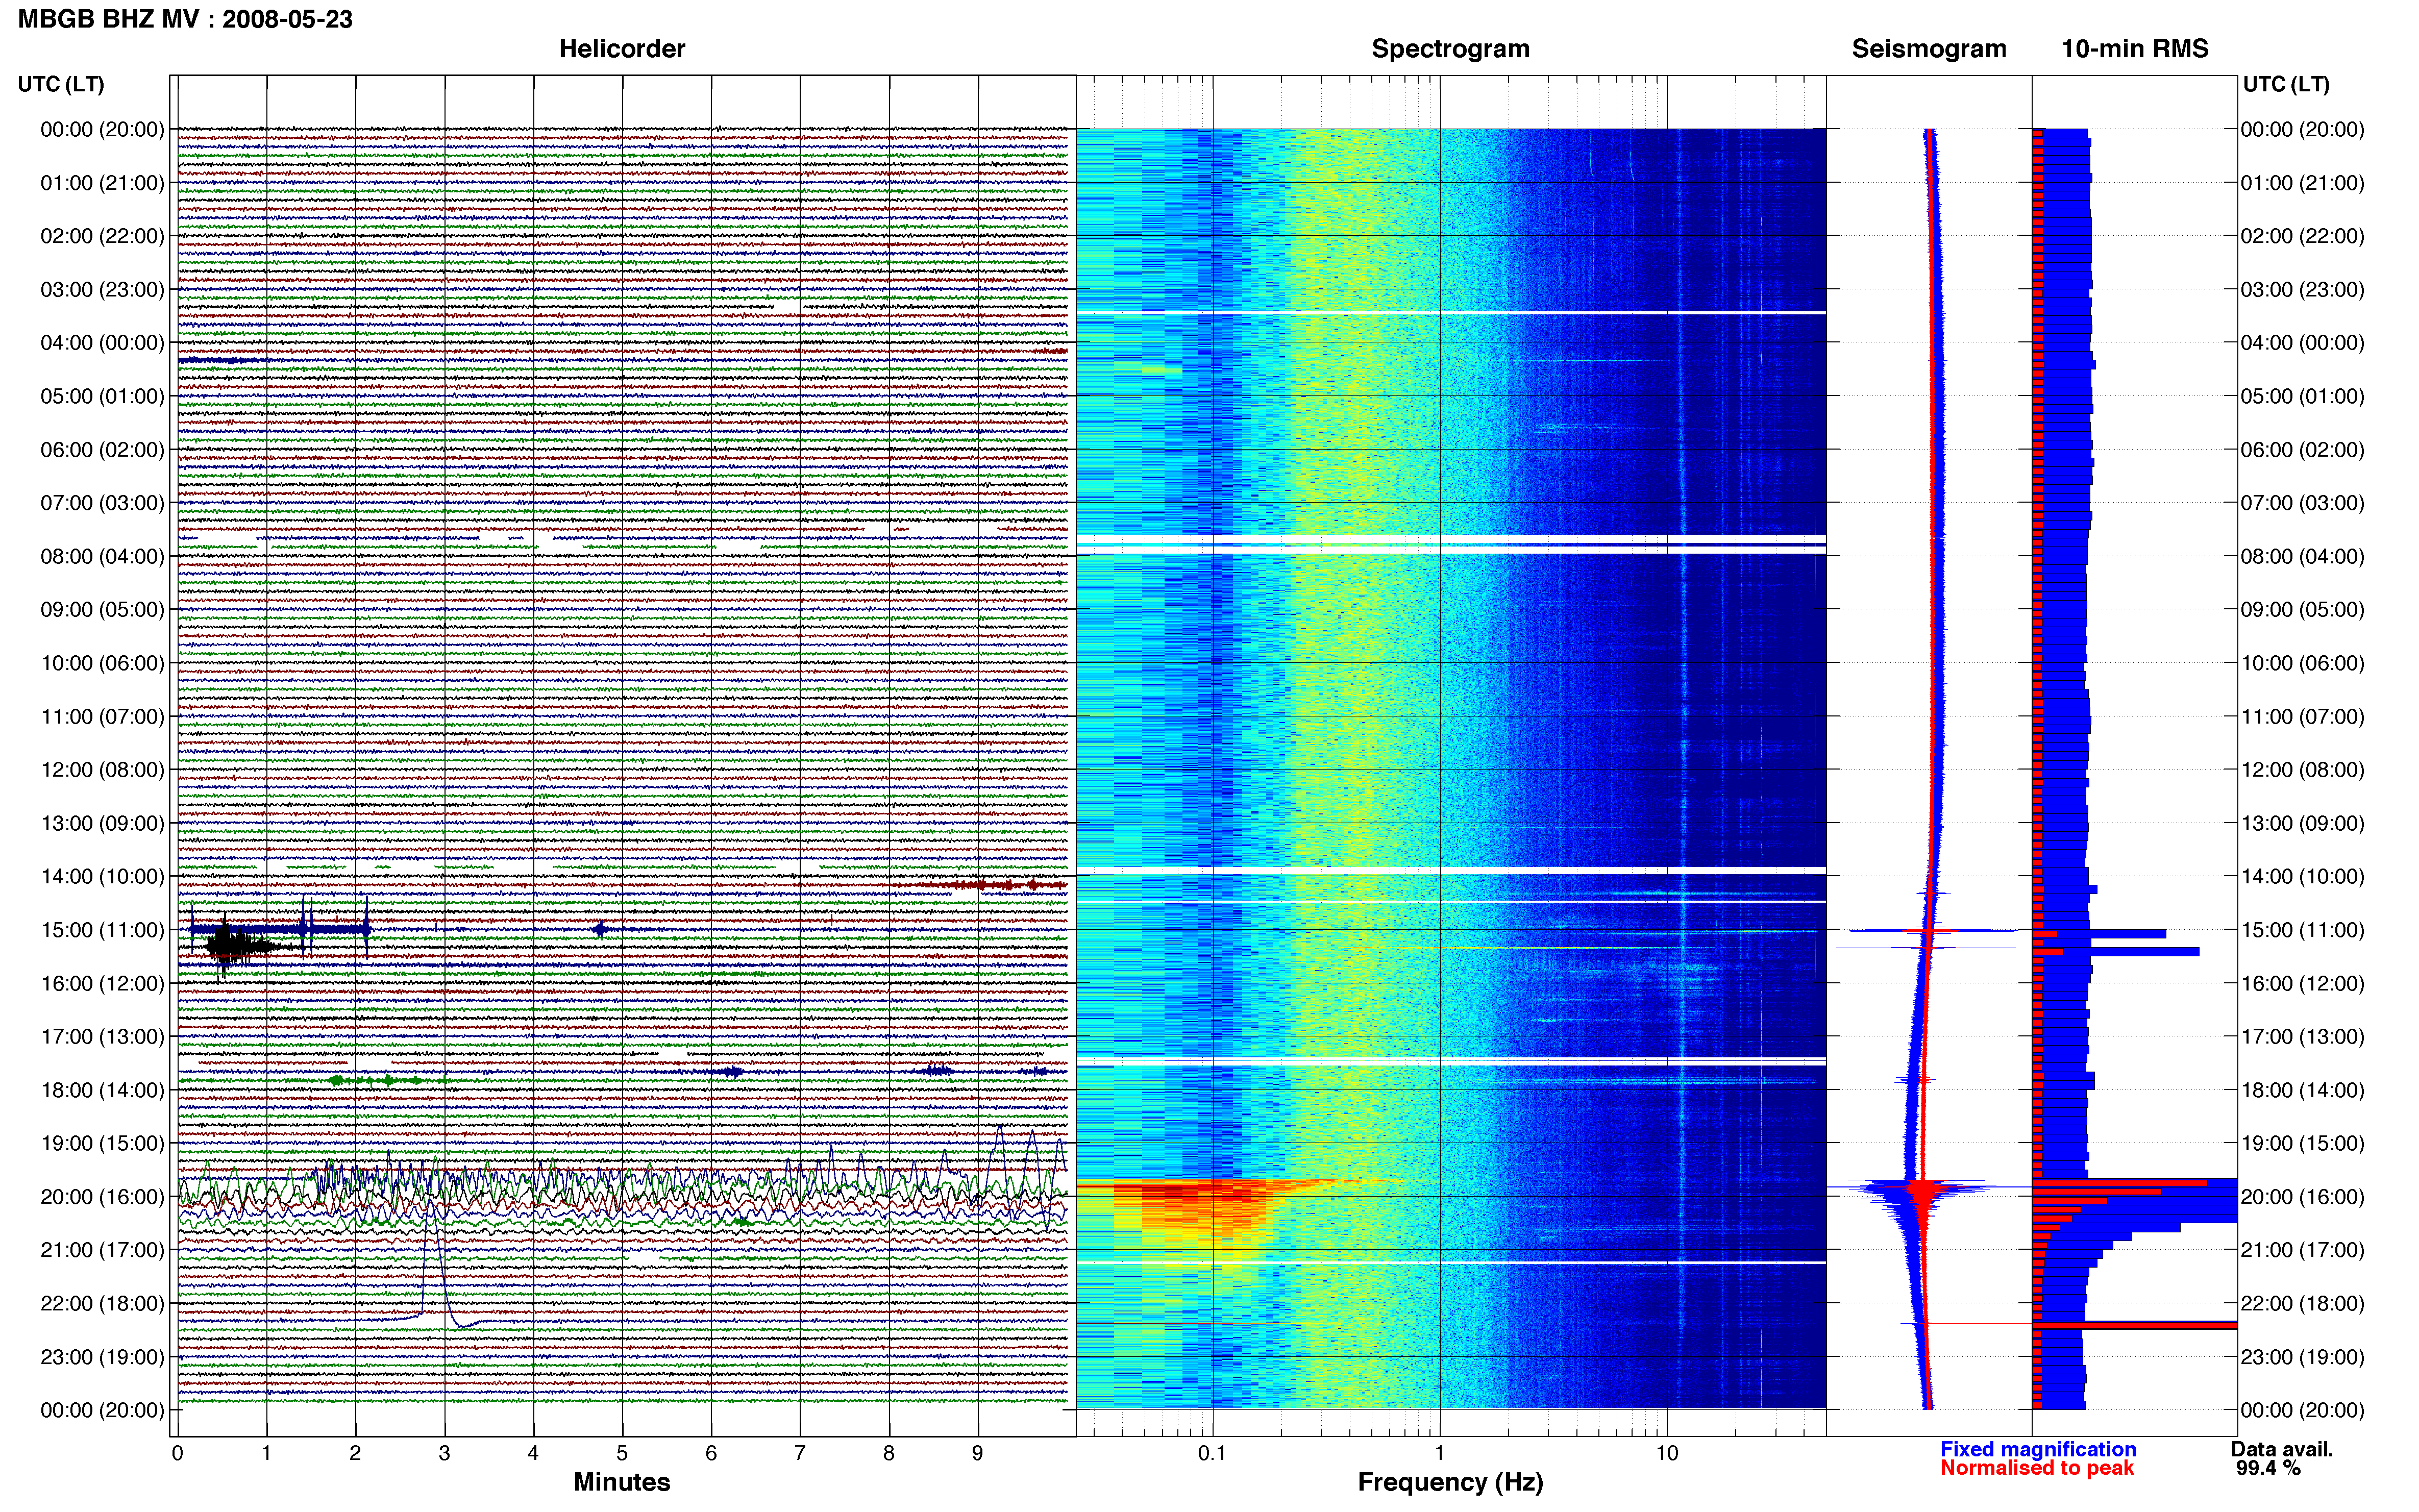Click the Minutes axis label
The width and height of the screenshot is (2419, 1512).
(621, 1482)
